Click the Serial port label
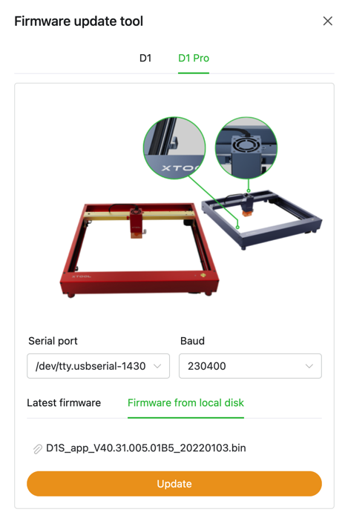The image size is (348, 515). pos(53,341)
